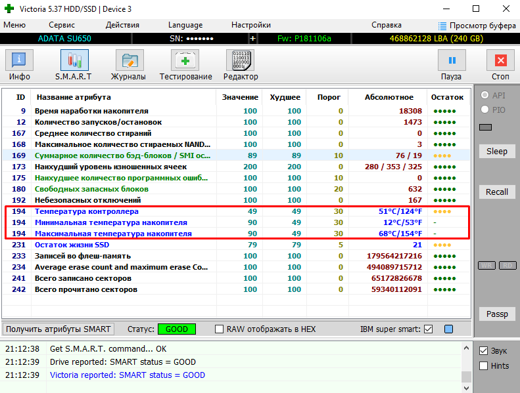Click the RD indicator
This screenshot has width=520, height=393.
tap(508, 265)
